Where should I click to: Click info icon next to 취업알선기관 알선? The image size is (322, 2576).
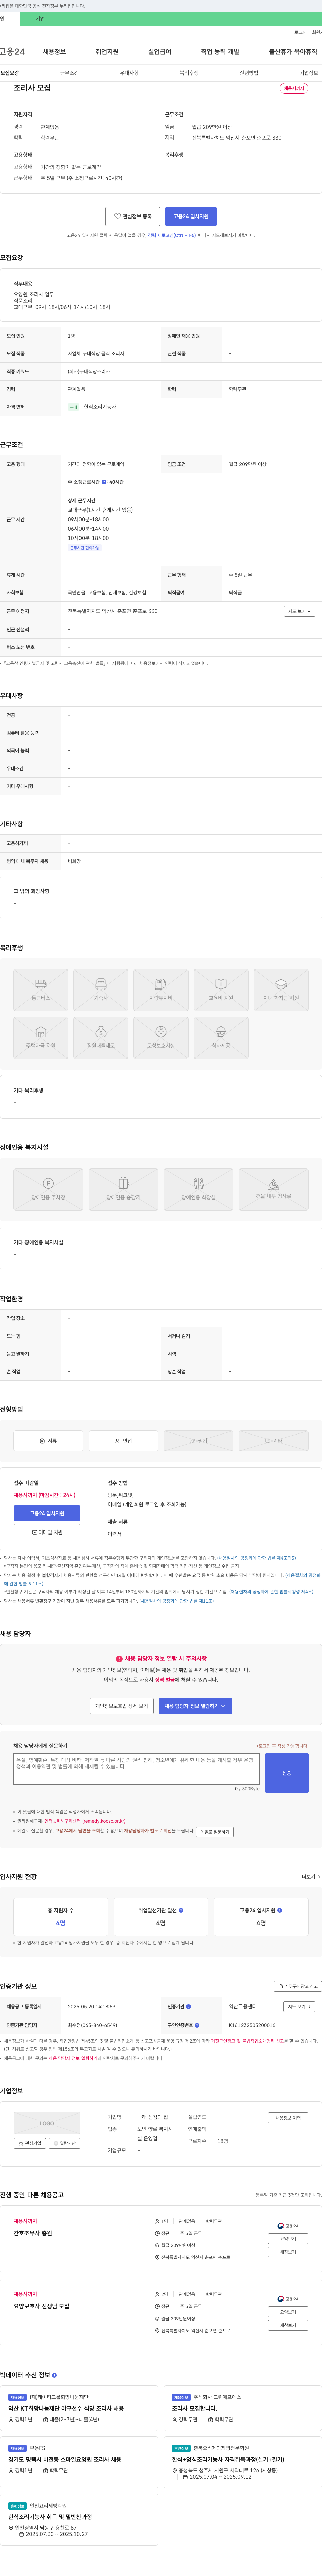pyautogui.click(x=181, y=1910)
